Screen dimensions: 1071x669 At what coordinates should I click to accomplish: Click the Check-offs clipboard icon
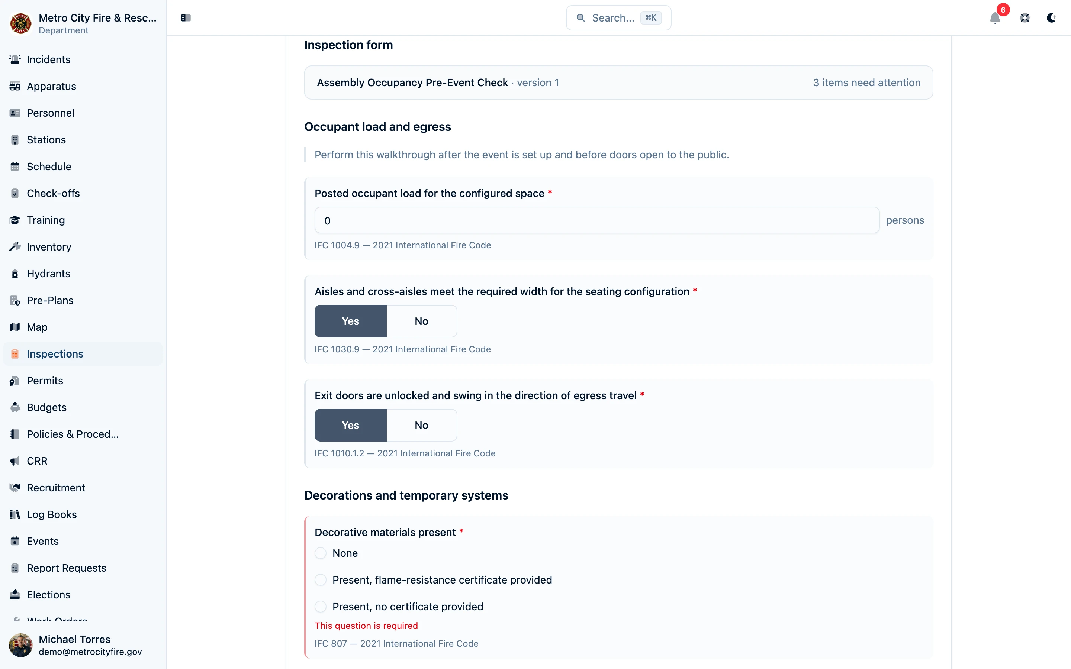pyautogui.click(x=15, y=193)
